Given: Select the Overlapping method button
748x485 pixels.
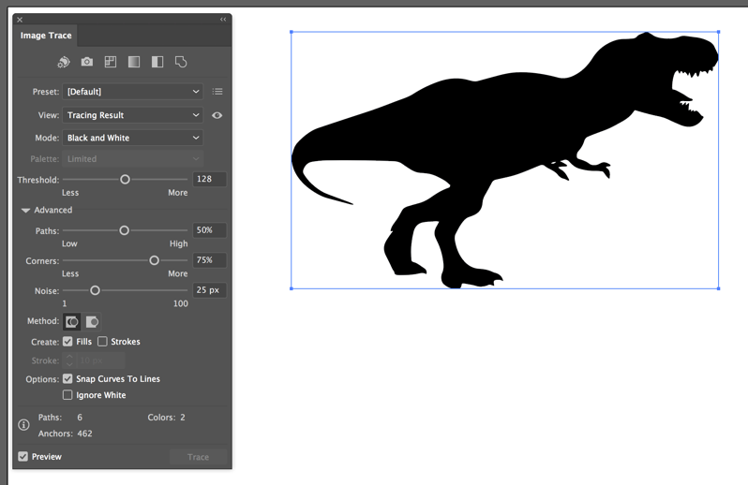Looking at the screenshot, I should click(x=92, y=322).
